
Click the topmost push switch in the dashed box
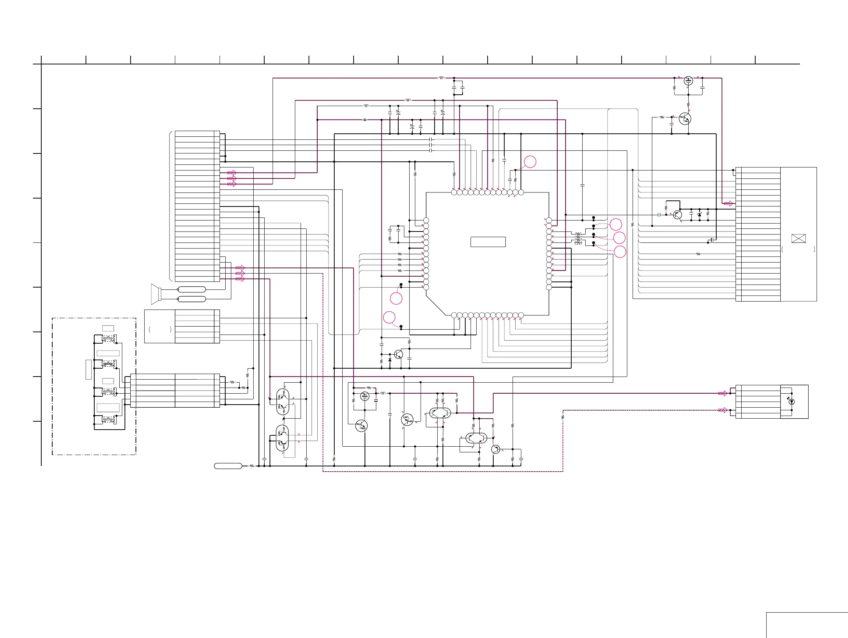109,339
